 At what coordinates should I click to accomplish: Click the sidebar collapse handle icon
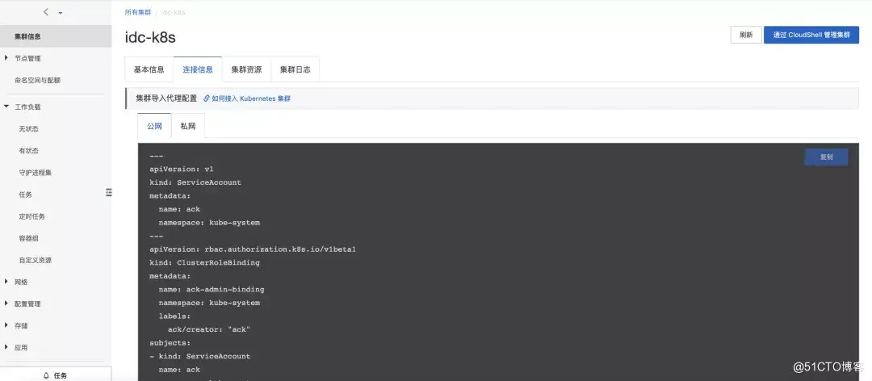pos(109,192)
